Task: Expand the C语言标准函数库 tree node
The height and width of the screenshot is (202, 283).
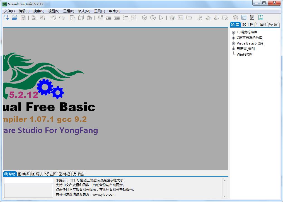Action: coord(233,38)
